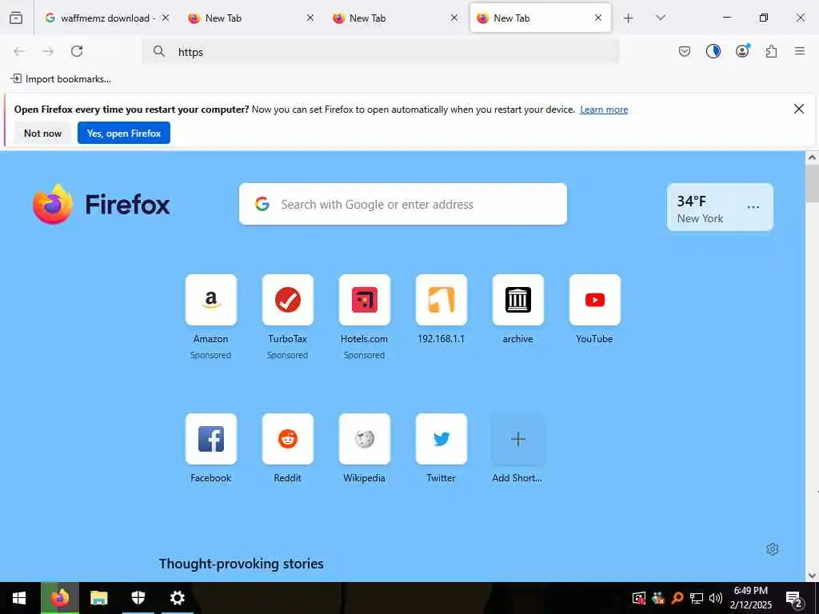819x614 pixels.
Task: Reload the current page
Action: coord(77,51)
